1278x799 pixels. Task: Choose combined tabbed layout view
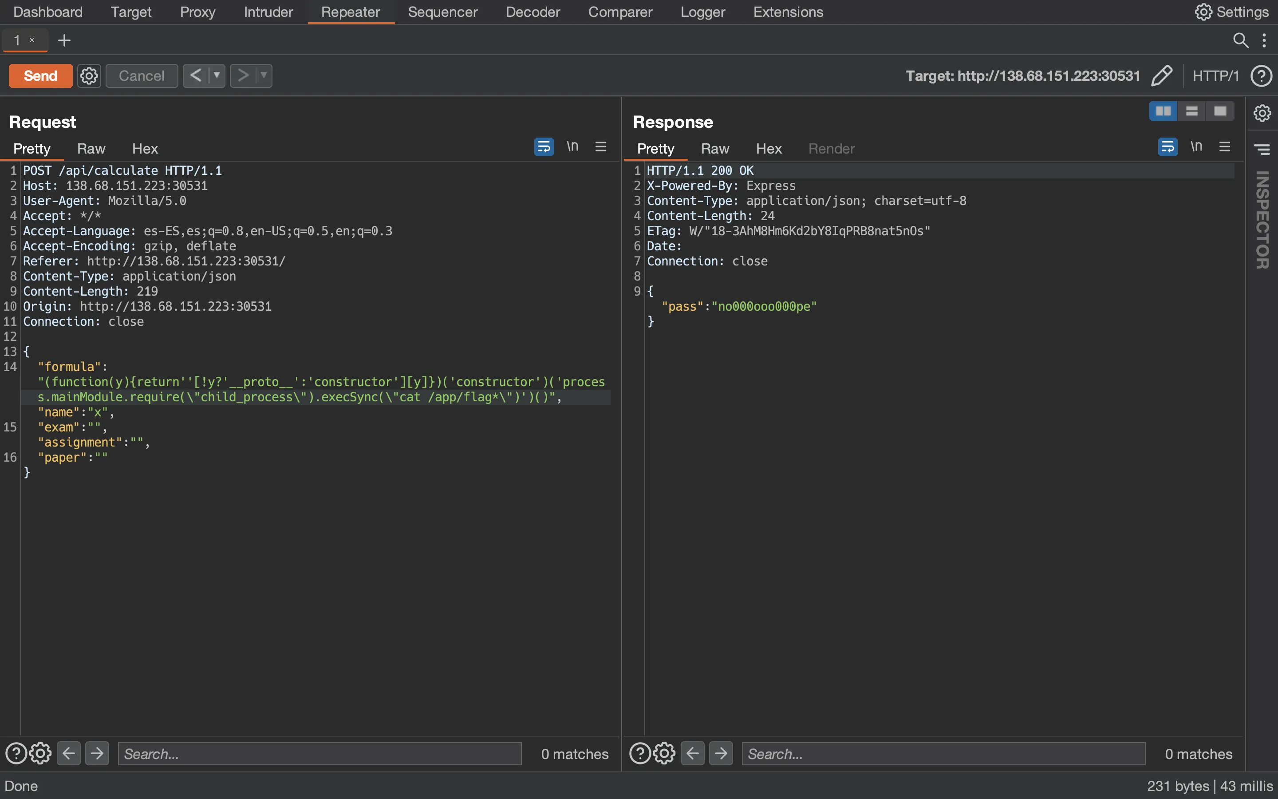1220,111
